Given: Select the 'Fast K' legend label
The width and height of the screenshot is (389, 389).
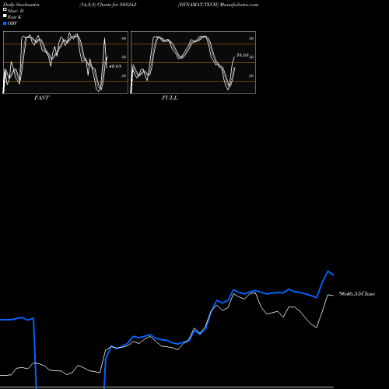Looking at the screenshot, I should coord(15,17).
